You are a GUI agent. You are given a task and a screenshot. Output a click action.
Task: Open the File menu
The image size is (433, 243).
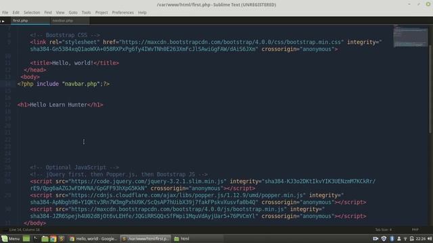point(5,12)
